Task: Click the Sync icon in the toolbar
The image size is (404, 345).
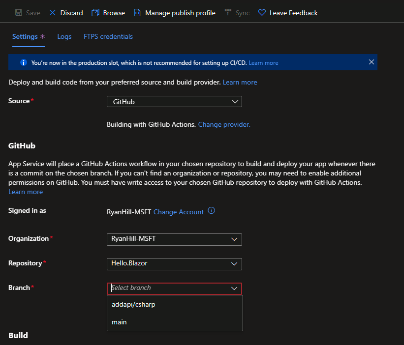Action: coord(227,13)
